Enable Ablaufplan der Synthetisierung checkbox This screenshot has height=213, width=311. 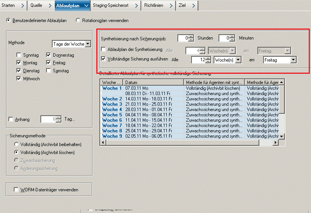click(104, 49)
